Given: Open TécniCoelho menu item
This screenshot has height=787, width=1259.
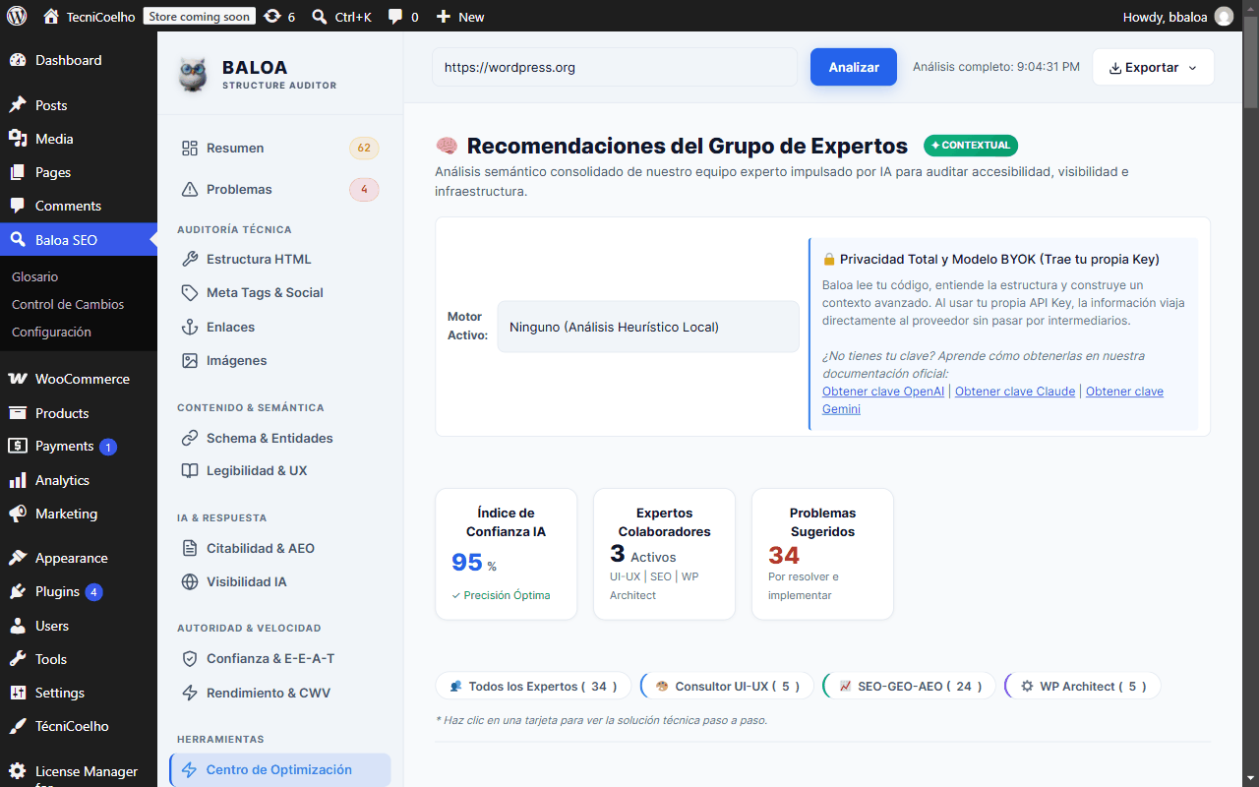Looking at the screenshot, I should (x=79, y=726).
